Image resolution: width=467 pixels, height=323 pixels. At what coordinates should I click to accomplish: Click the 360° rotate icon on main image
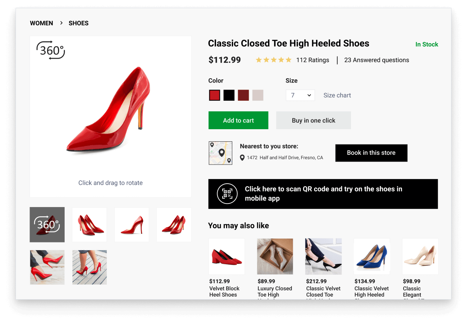pyautogui.click(x=51, y=50)
